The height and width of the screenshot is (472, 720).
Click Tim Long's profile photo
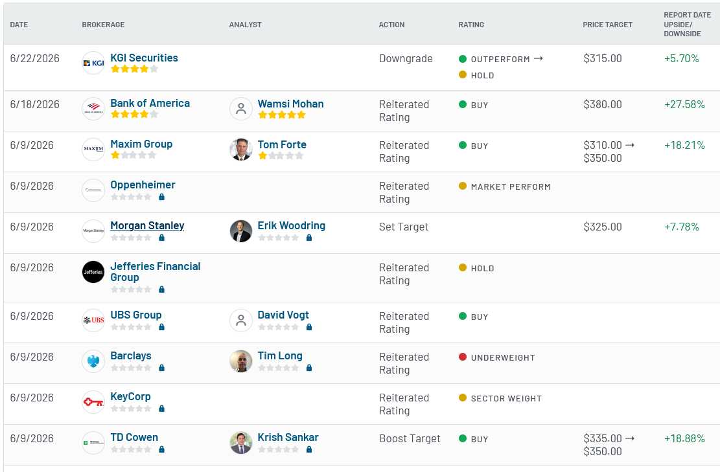[240, 361]
